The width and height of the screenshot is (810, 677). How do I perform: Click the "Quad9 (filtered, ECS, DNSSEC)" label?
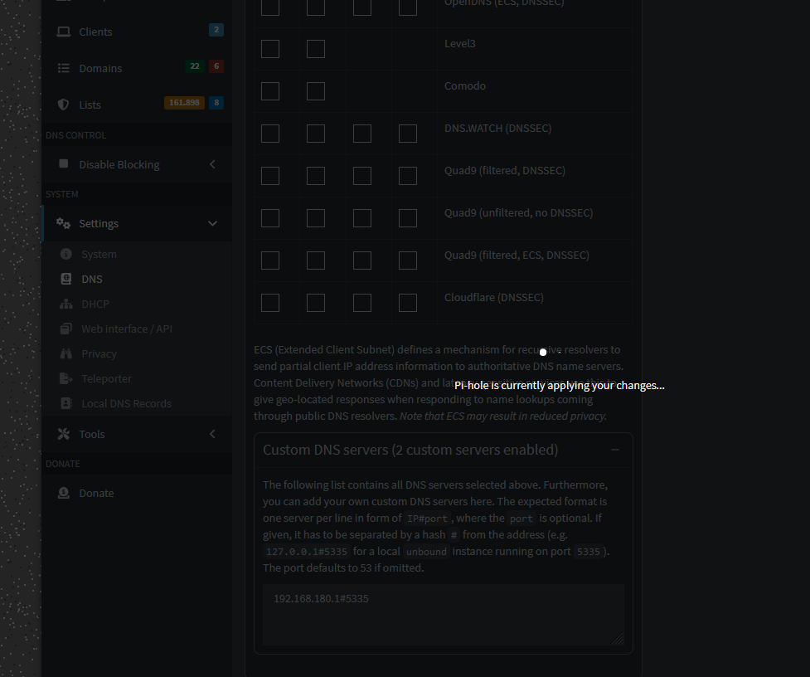(x=517, y=256)
